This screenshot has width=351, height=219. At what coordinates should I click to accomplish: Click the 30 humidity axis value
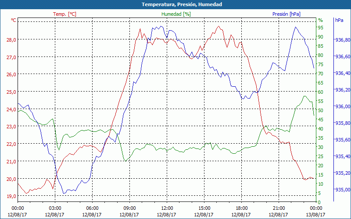[321, 147]
